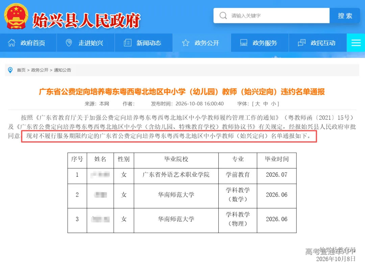Click the home icon beside 政府首页
This screenshot has height=265, width=365.
11,43
